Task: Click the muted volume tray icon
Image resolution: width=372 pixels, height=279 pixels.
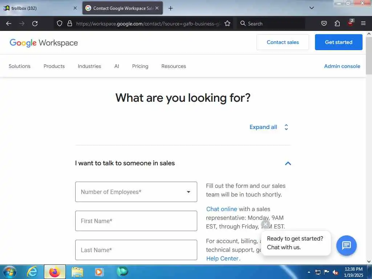Action: [x=335, y=272]
